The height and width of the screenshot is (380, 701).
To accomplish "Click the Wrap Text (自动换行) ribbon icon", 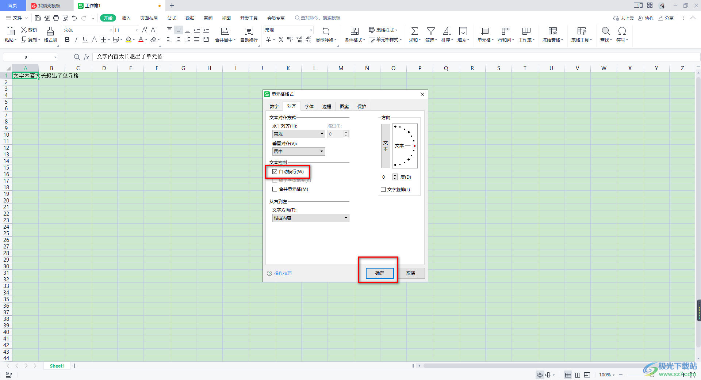I will click(249, 31).
